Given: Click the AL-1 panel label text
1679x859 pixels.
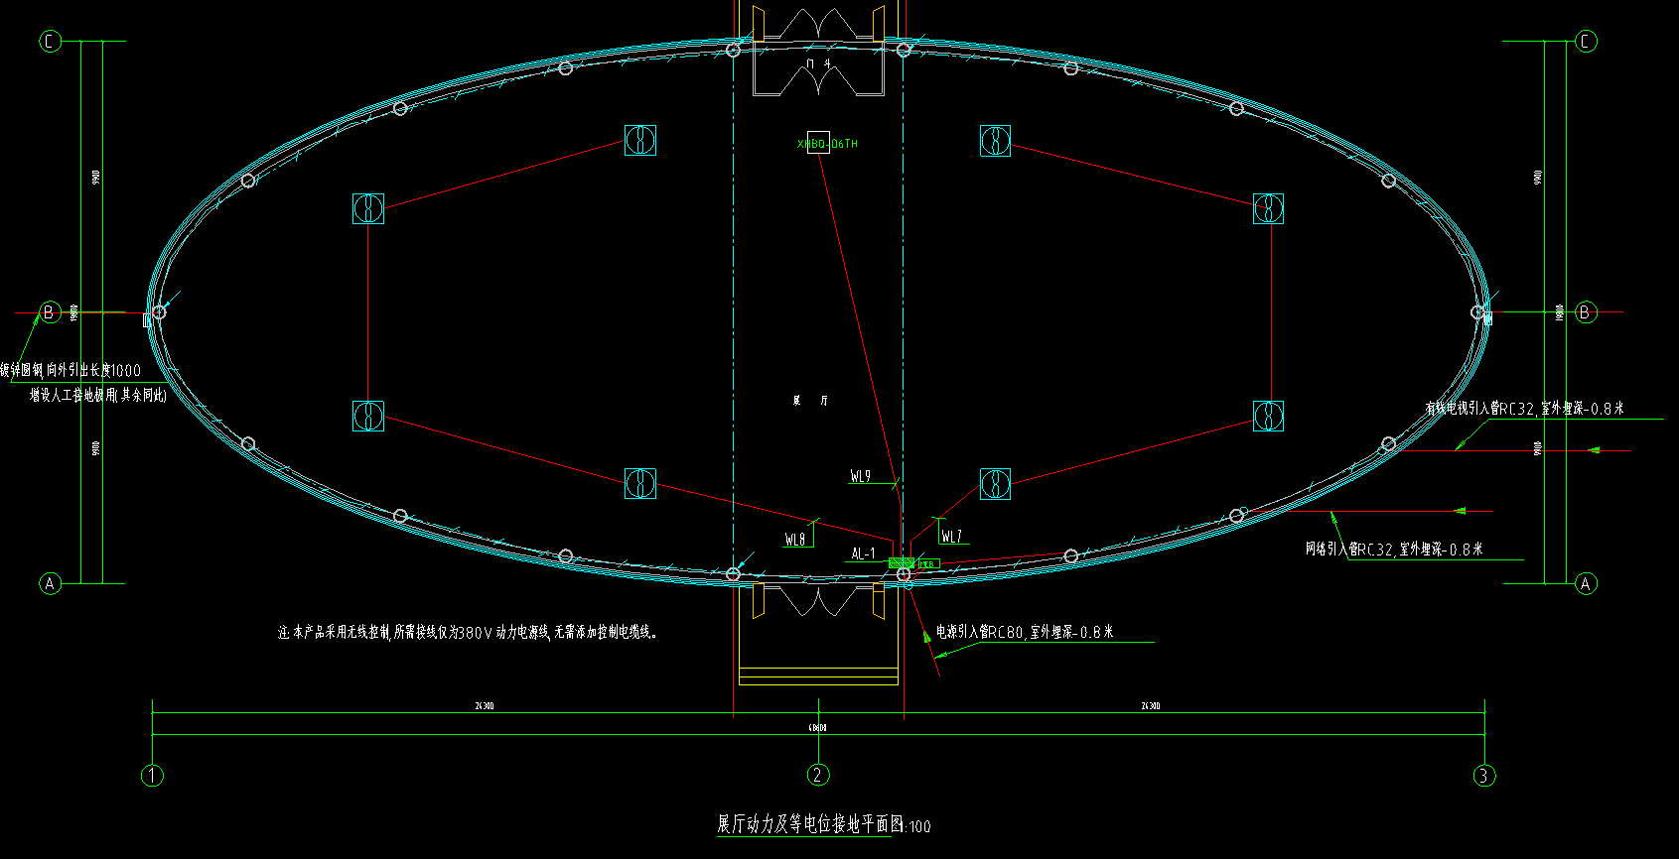Looking at the screenshot, I should point(863,553).
